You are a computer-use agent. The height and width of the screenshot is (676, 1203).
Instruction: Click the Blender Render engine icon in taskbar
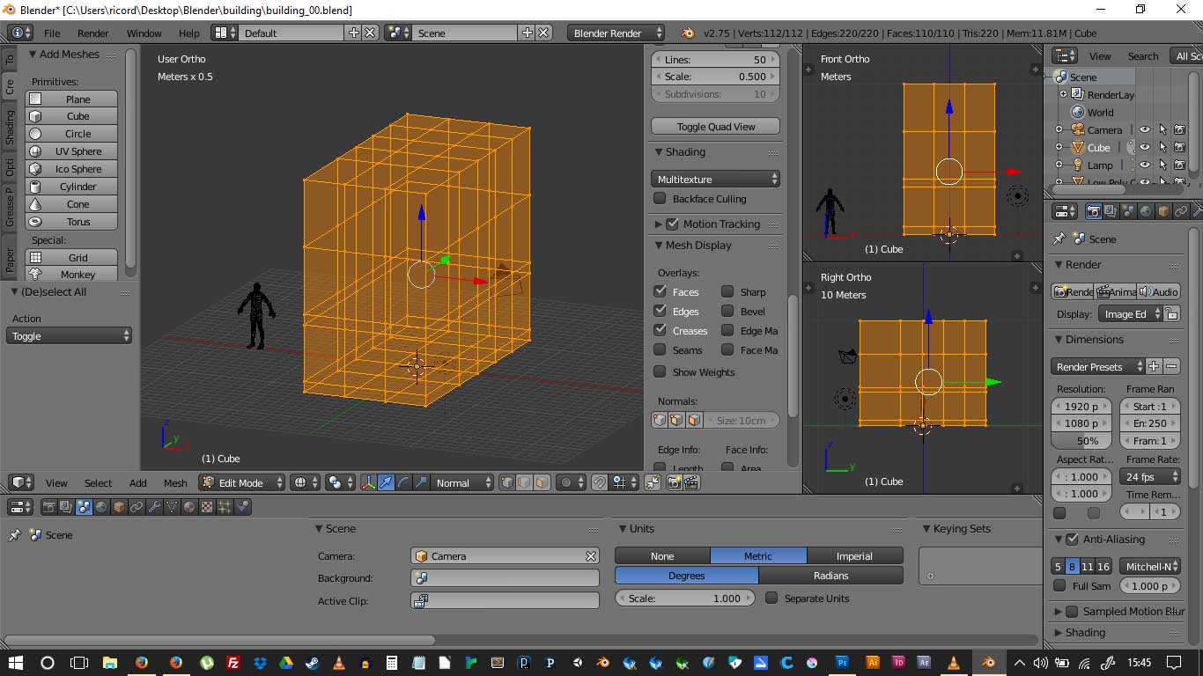[988, 663]
